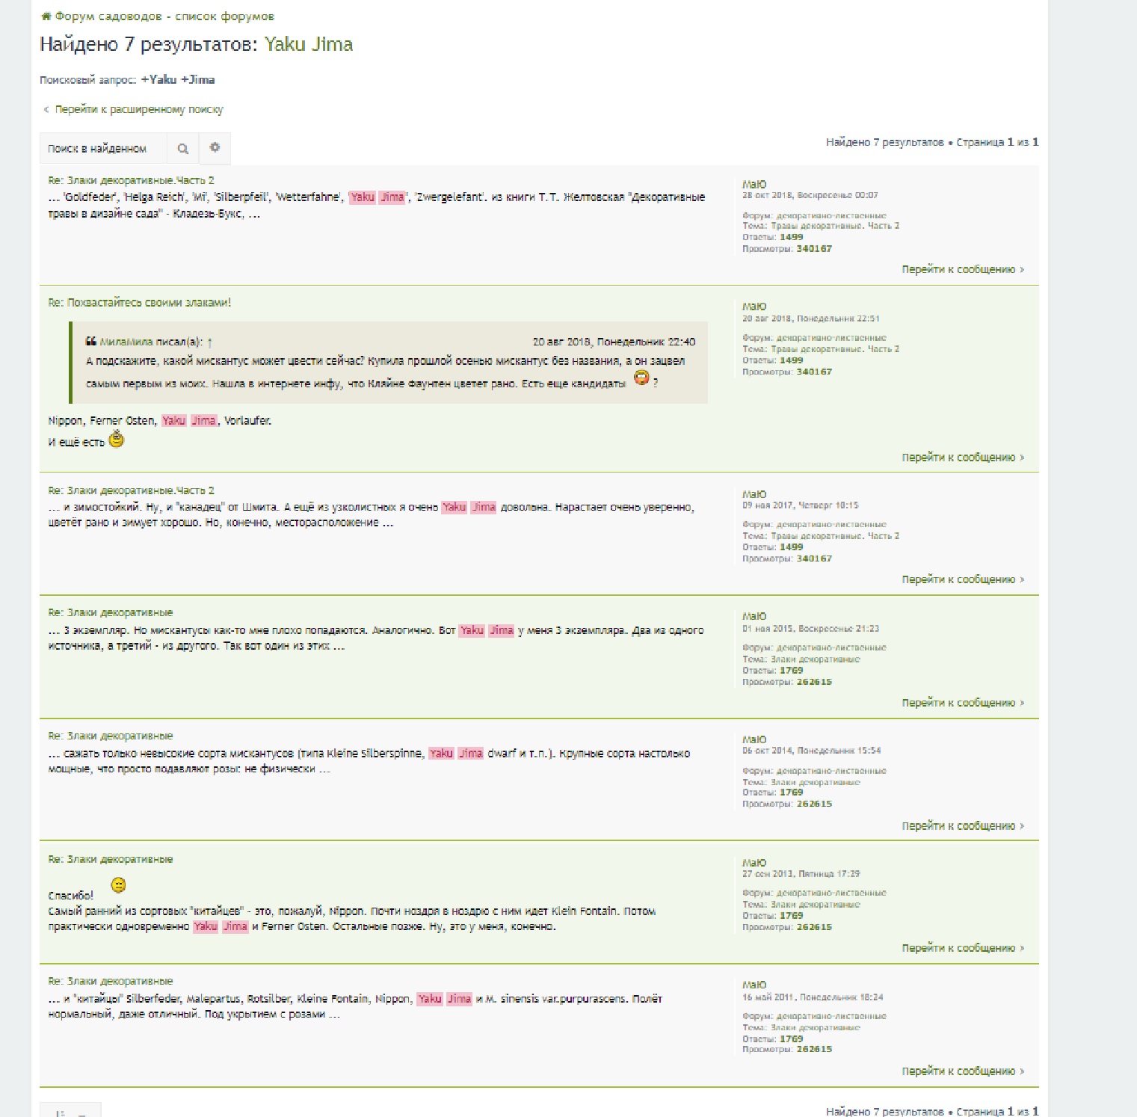Click the home icon in the breadcrumb
The width and height of the screenshot is (1137, 1117).
coord(46,16)
